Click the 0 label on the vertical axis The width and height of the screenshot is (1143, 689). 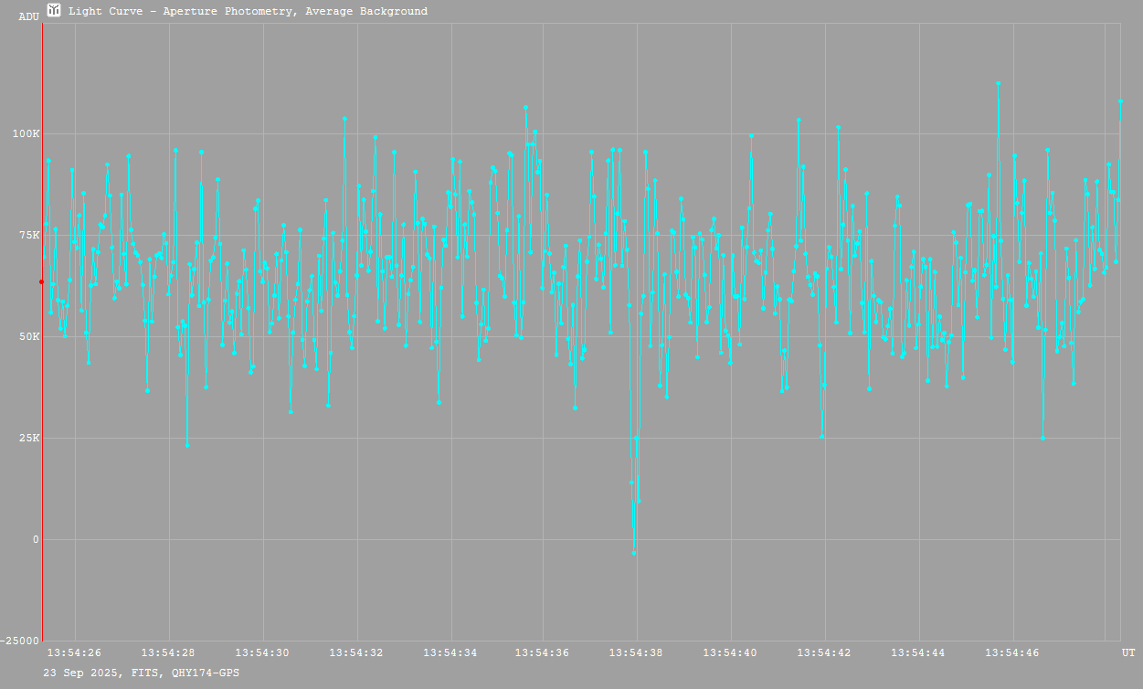coord(36,540)
